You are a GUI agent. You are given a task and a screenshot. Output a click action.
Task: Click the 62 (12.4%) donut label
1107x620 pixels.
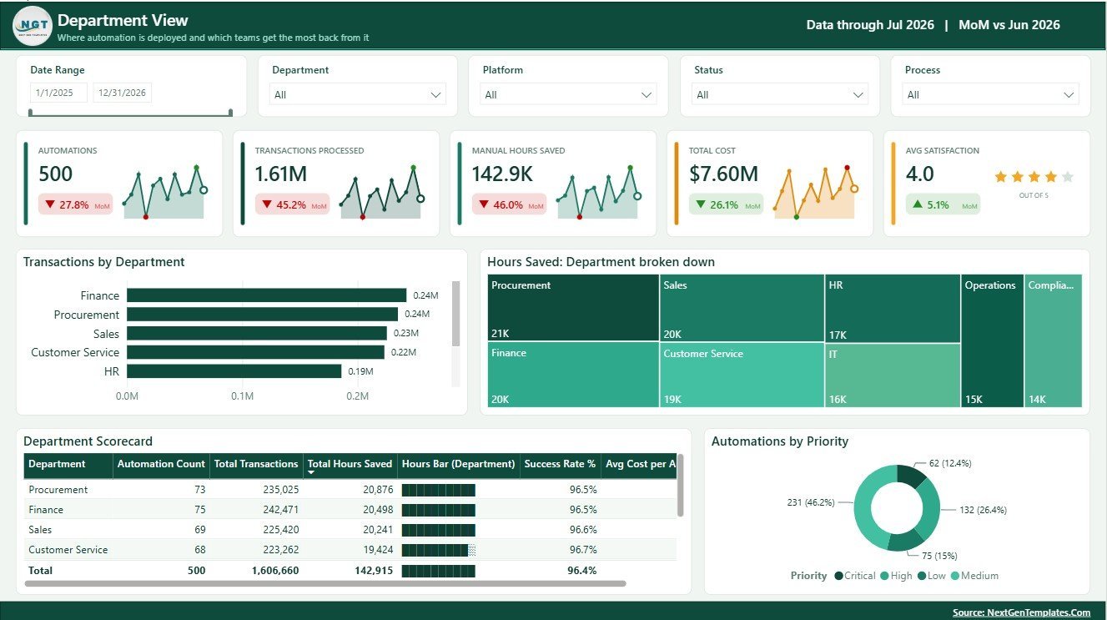tap(950, 463)
